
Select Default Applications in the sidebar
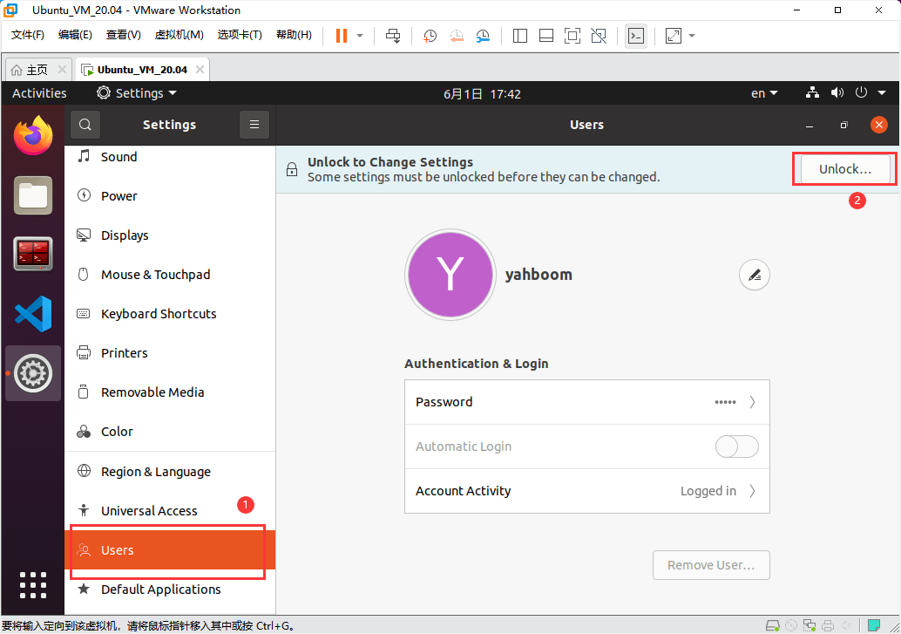tap(170, 590)
